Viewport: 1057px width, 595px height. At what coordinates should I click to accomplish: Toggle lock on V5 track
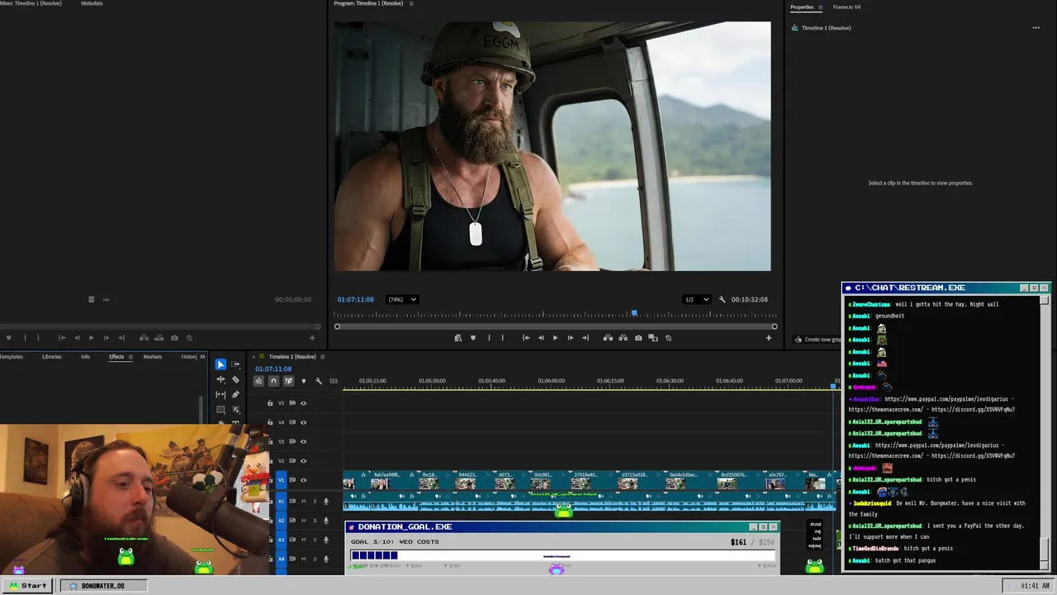270,403
